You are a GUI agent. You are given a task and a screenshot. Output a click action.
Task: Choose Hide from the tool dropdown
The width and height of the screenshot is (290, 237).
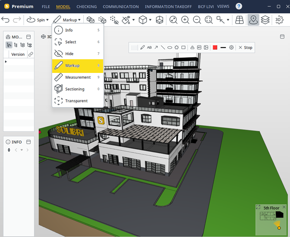pos(78,53)
